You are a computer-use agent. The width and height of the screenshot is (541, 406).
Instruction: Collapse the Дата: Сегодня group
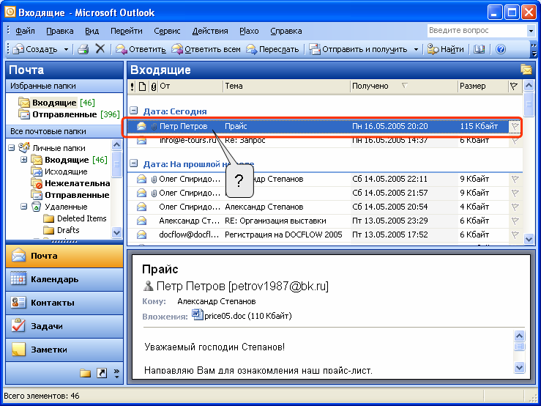pos(133,111)
